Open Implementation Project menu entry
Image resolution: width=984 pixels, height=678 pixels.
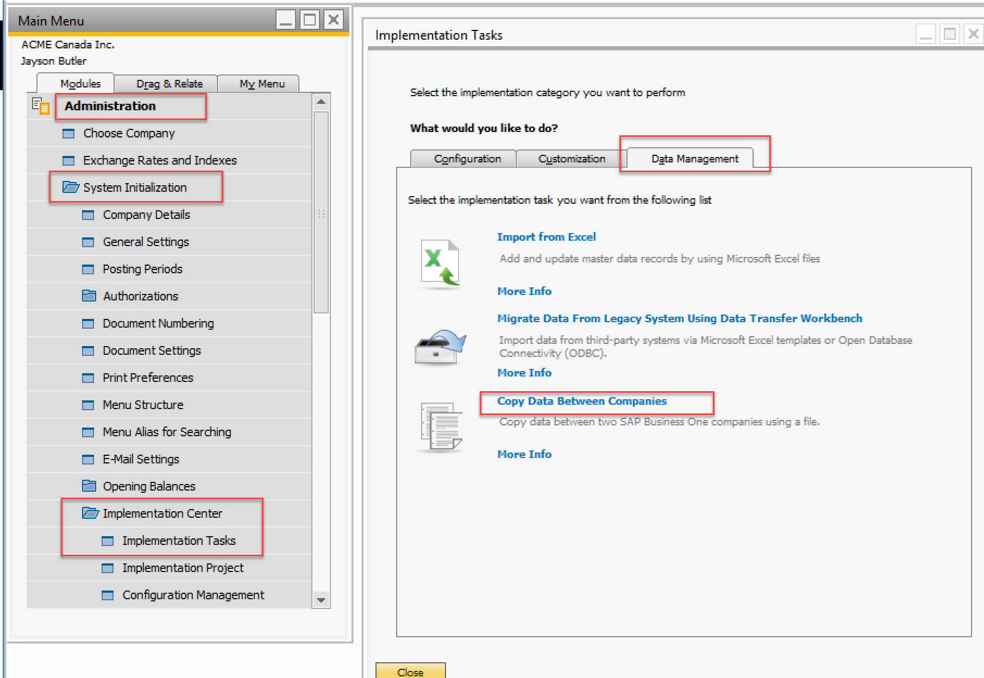(183, 568)
